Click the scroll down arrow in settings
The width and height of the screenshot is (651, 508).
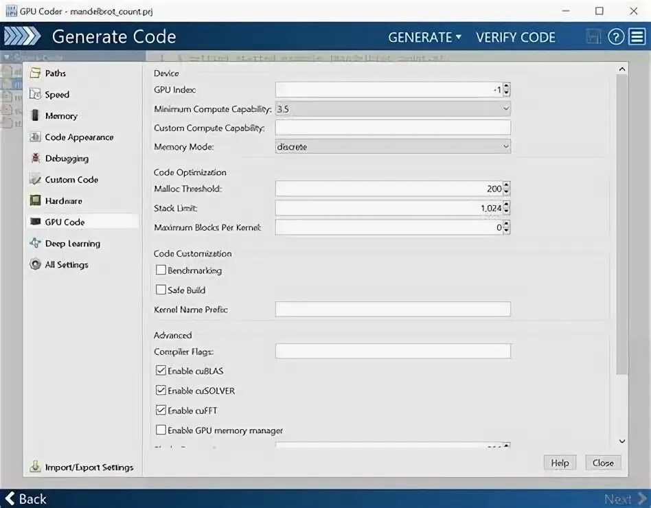(x=622, y=441)
